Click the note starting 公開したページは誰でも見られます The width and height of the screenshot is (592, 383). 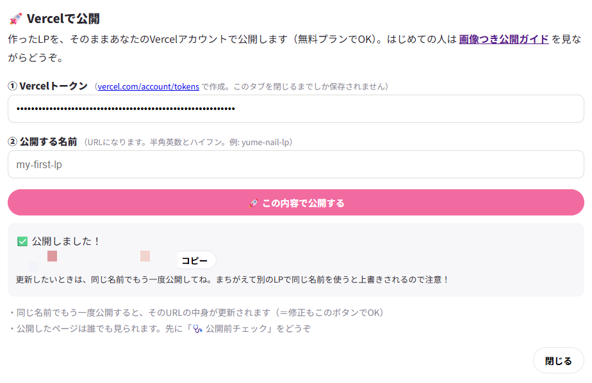click(160, 329)
